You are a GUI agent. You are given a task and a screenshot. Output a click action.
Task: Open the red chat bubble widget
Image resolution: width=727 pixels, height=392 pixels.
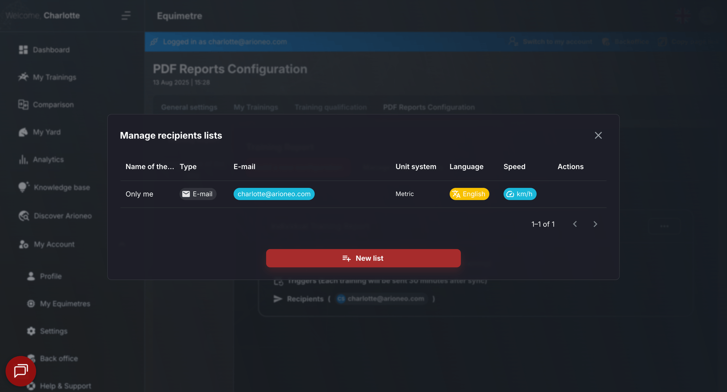(x=20, y=371)
